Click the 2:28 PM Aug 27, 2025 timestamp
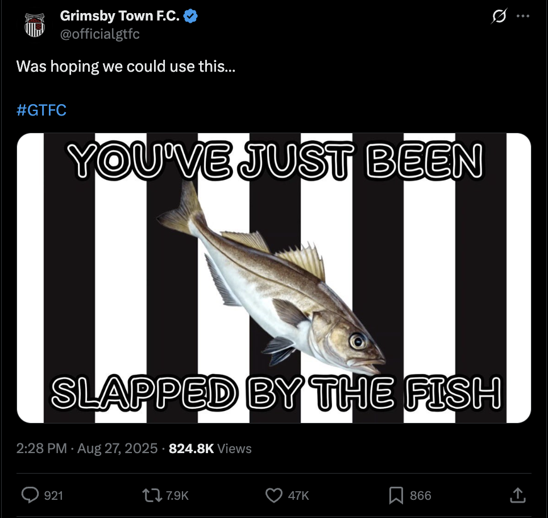 [x=87, y=449]
